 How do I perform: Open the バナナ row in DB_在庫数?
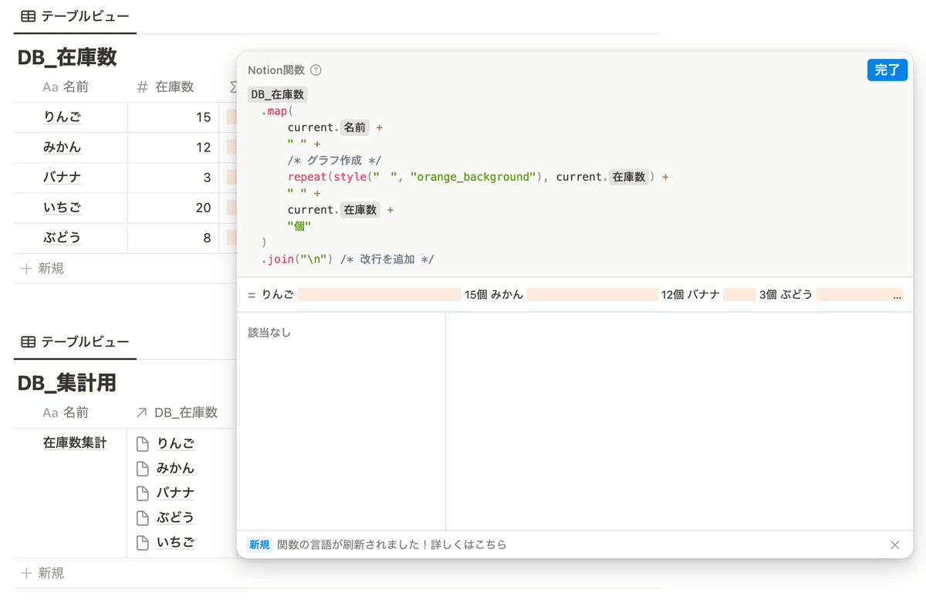tap(63, 178)
